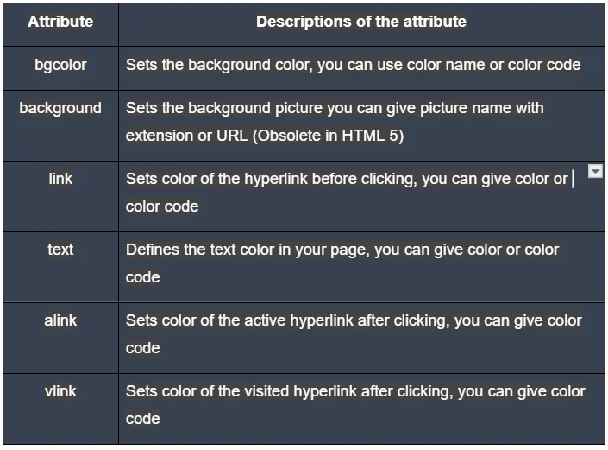Click the "bgcolor" attribute cell
Screen dimensions: 608x450
[60, 65]
